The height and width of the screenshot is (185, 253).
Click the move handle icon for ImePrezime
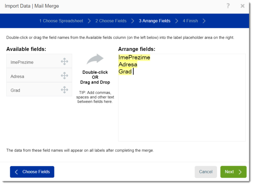[x=64, y=61]
